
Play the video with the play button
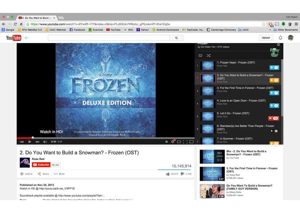tap(30, 142)
